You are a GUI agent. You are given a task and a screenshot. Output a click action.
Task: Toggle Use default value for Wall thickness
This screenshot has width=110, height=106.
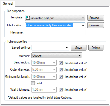coord(61,90)
